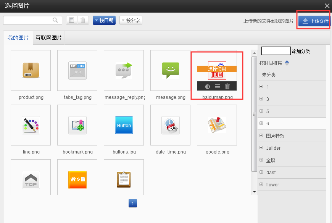Switch to the 互联网图片 tab
Screen dimensions: 332x223
[48, 38]
